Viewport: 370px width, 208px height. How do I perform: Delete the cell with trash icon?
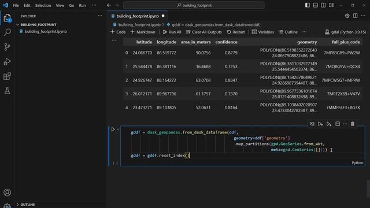pos(353,124)
